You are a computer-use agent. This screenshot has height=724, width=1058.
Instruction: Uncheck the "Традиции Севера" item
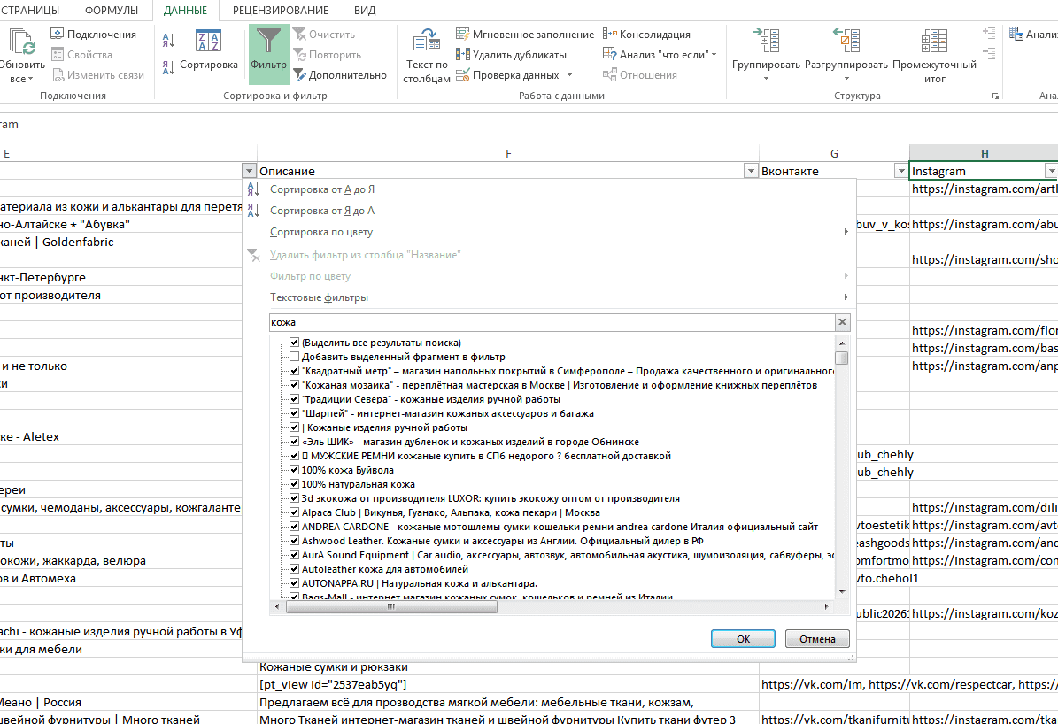[x=294, y=399]
